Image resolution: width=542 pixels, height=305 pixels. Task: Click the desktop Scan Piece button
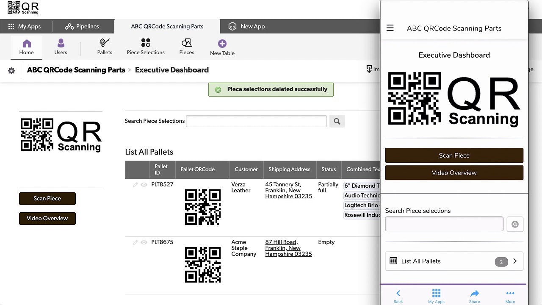tap(47, 198)
